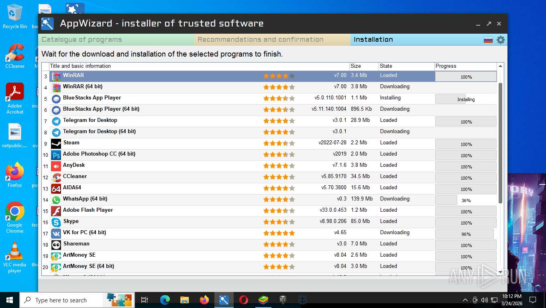Open the notification center icon
This screenshot has height=308, width=546.
click(x=533, y=300)
